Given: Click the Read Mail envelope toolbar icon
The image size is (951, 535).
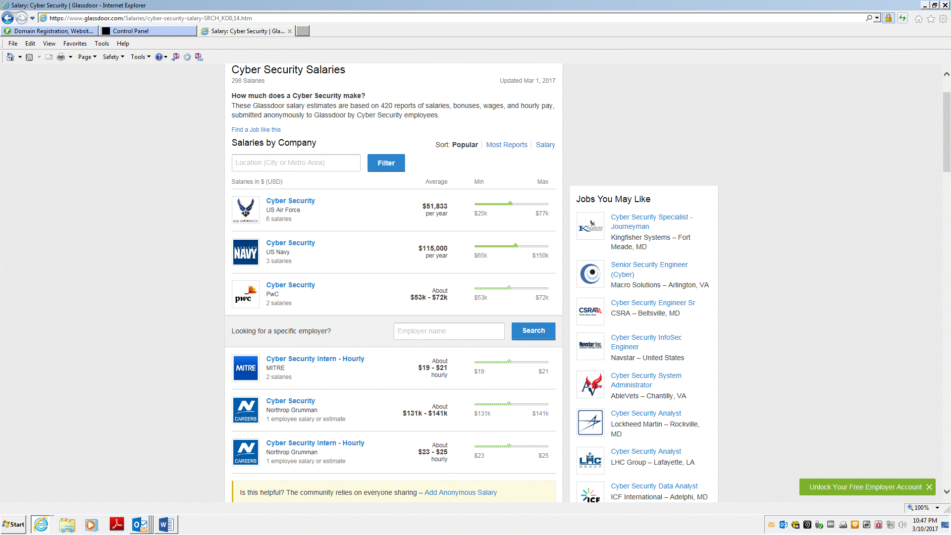Looking at the screenshot, I should (x=49, y=57).
